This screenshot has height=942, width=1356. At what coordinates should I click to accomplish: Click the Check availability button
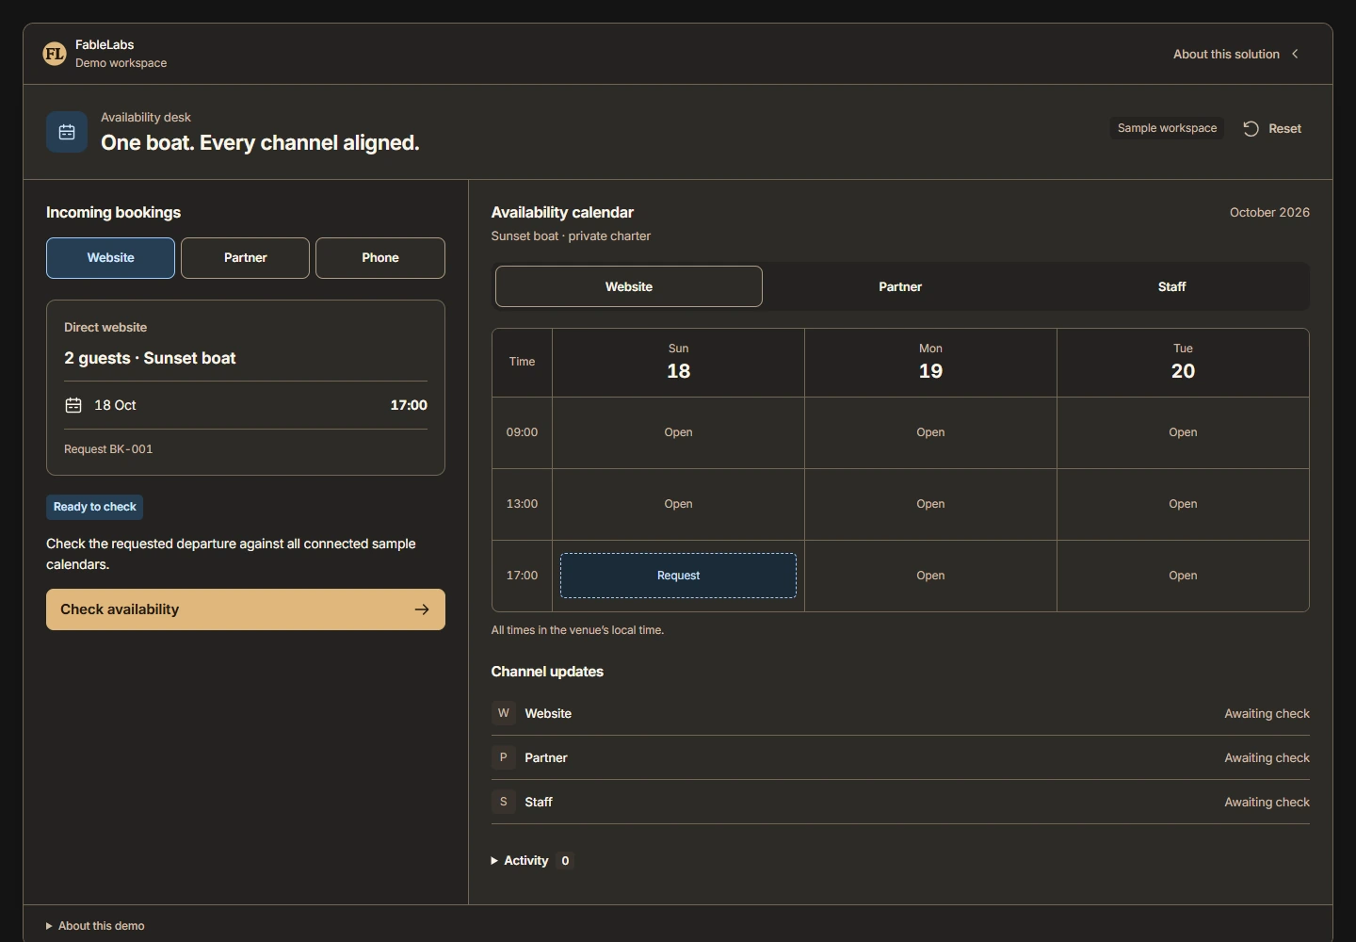246,609
